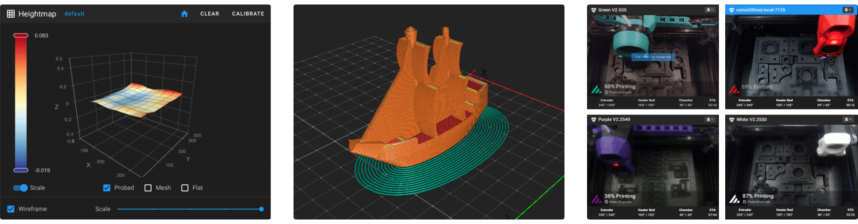
Task: Enable the Flat checkbox
Action: click(x=185, y=188)
